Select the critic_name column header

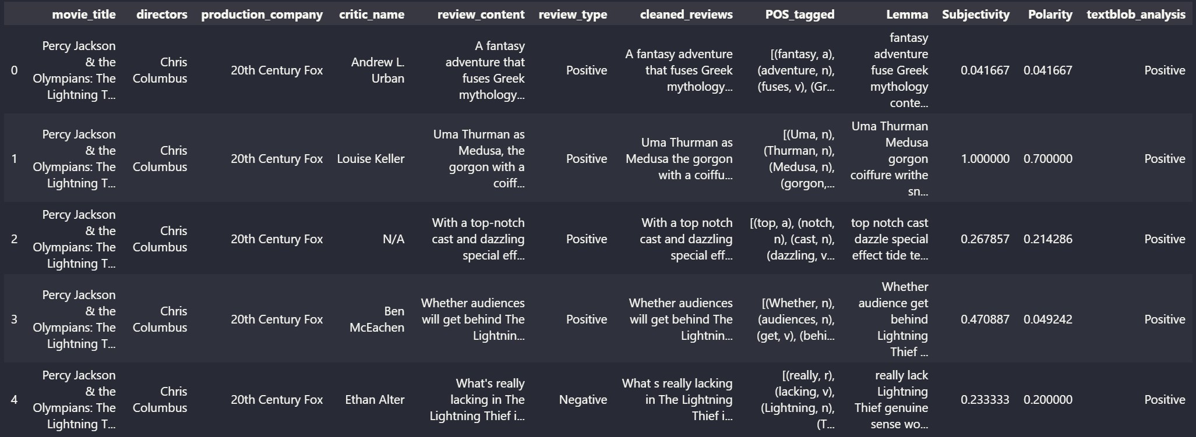pos(372,15)
